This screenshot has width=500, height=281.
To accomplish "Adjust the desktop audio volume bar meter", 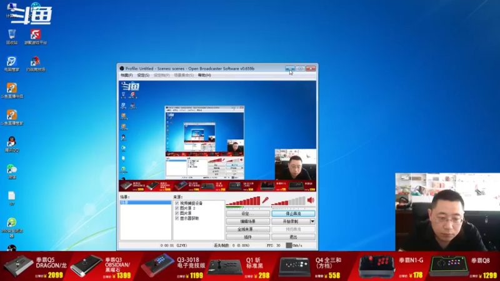I will coord(288,200).
